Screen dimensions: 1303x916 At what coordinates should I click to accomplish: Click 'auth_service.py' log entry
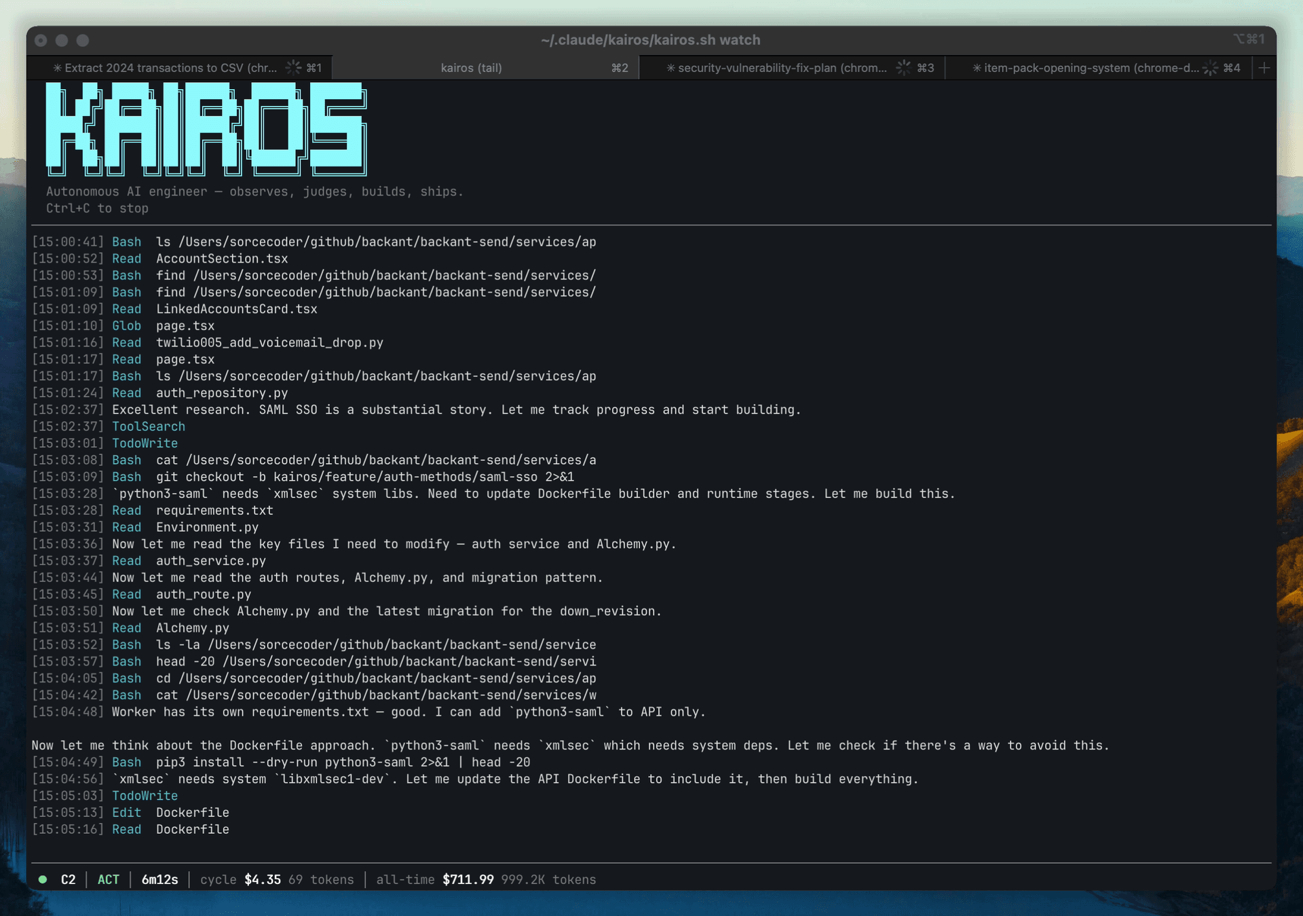coord(211,561)
